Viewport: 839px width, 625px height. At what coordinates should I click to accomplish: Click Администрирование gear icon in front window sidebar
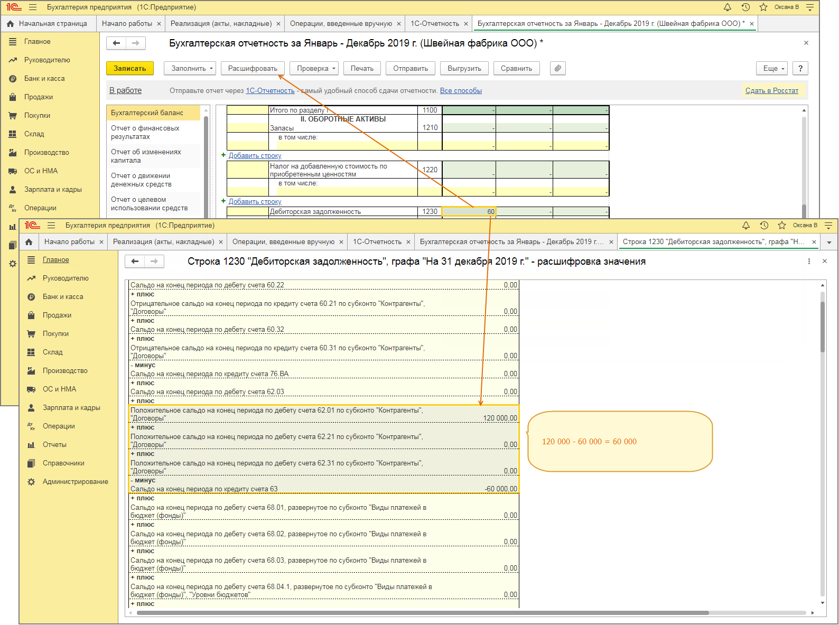tap(31, 482)
